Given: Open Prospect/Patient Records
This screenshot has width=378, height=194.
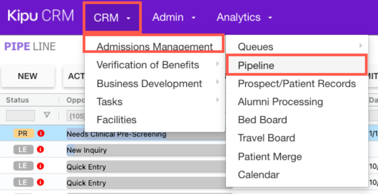Looking at the screenshot, I should pos(296,84).
